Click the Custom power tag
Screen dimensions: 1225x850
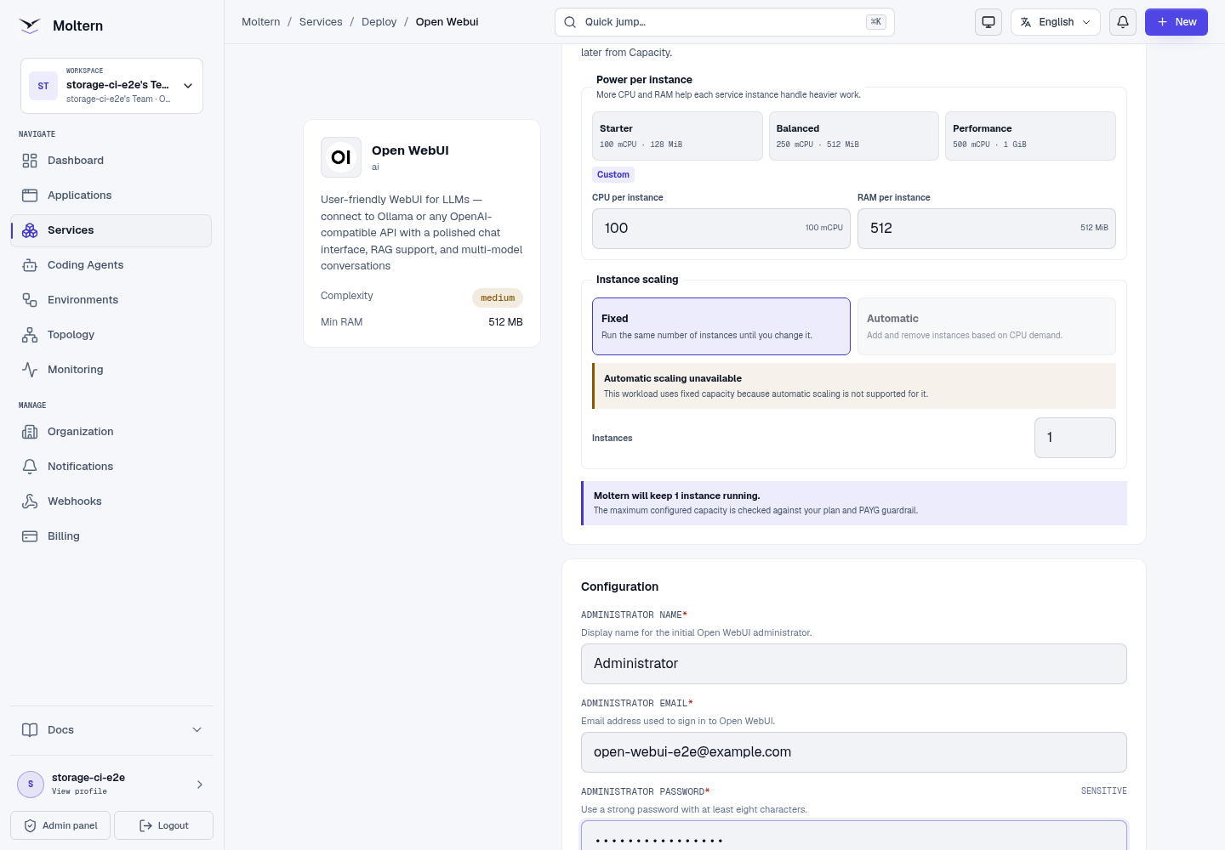click(613, 175)
